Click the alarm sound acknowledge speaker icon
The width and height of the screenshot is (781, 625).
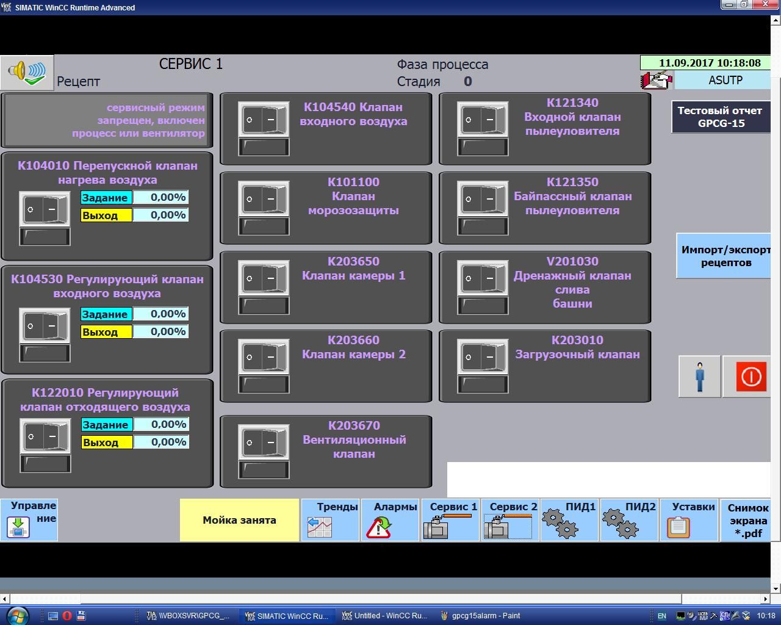[27, 72]
